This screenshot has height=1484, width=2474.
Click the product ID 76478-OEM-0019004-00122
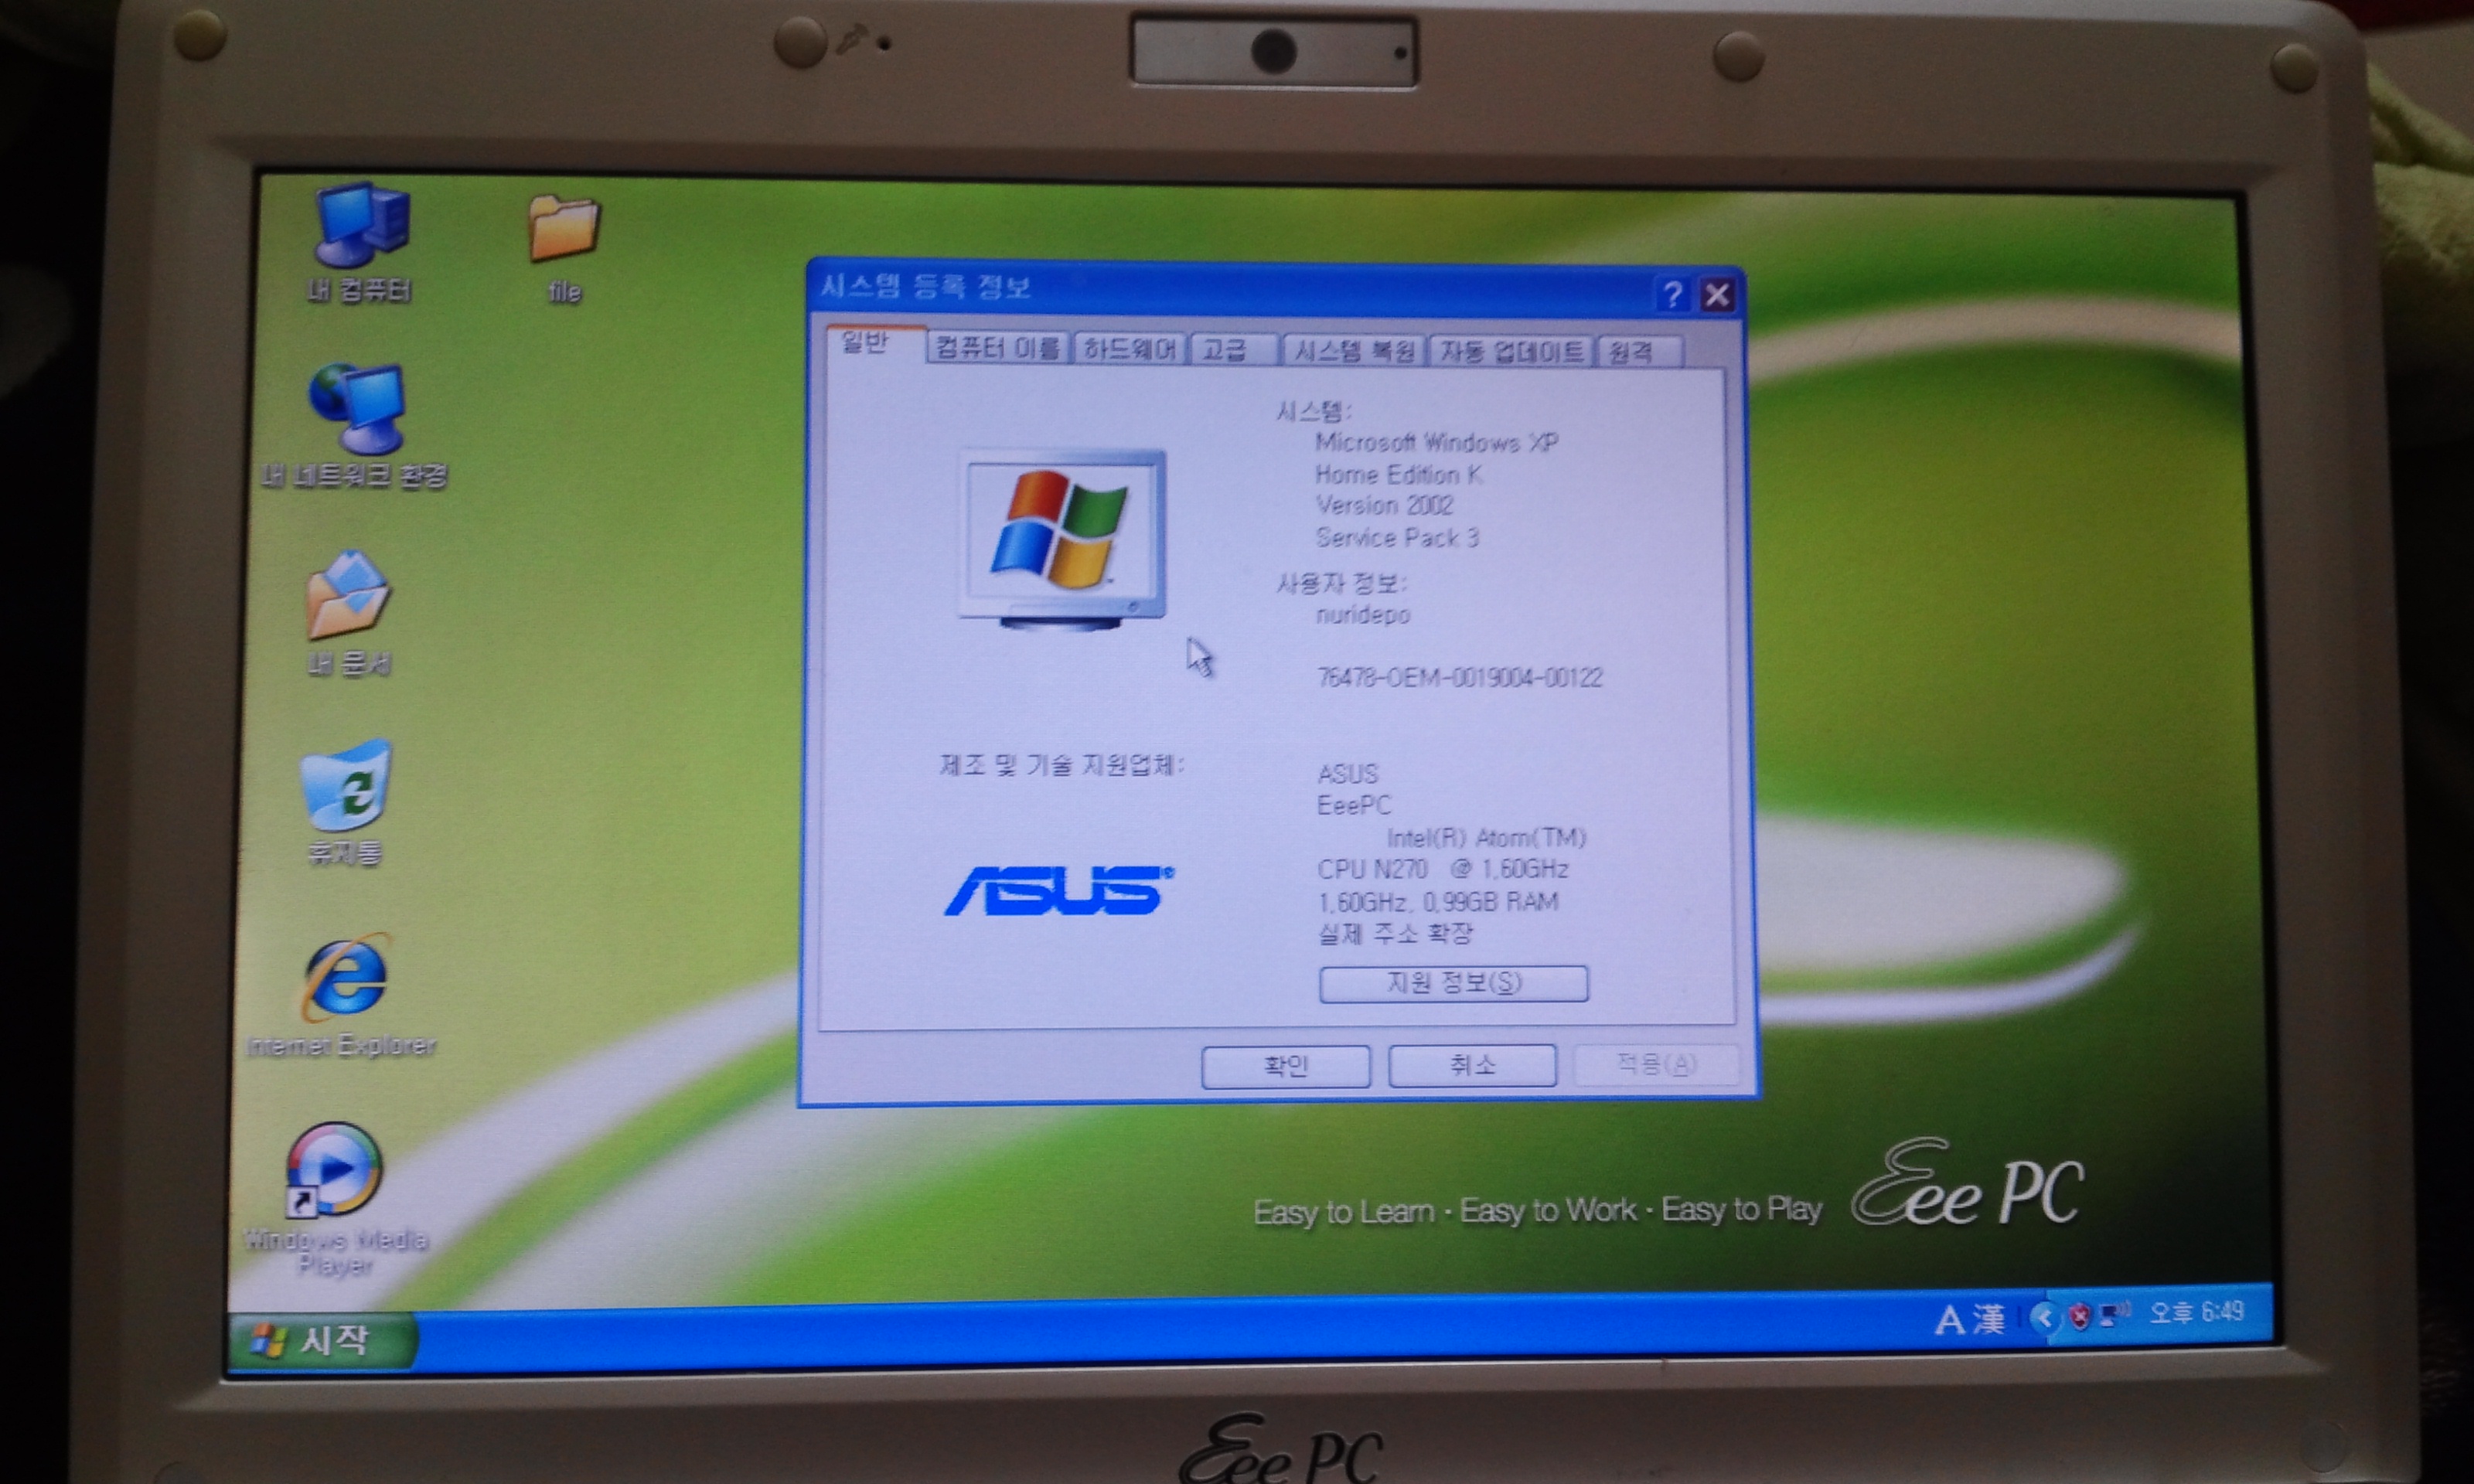pyautogui.click(x=1460, y=678)
